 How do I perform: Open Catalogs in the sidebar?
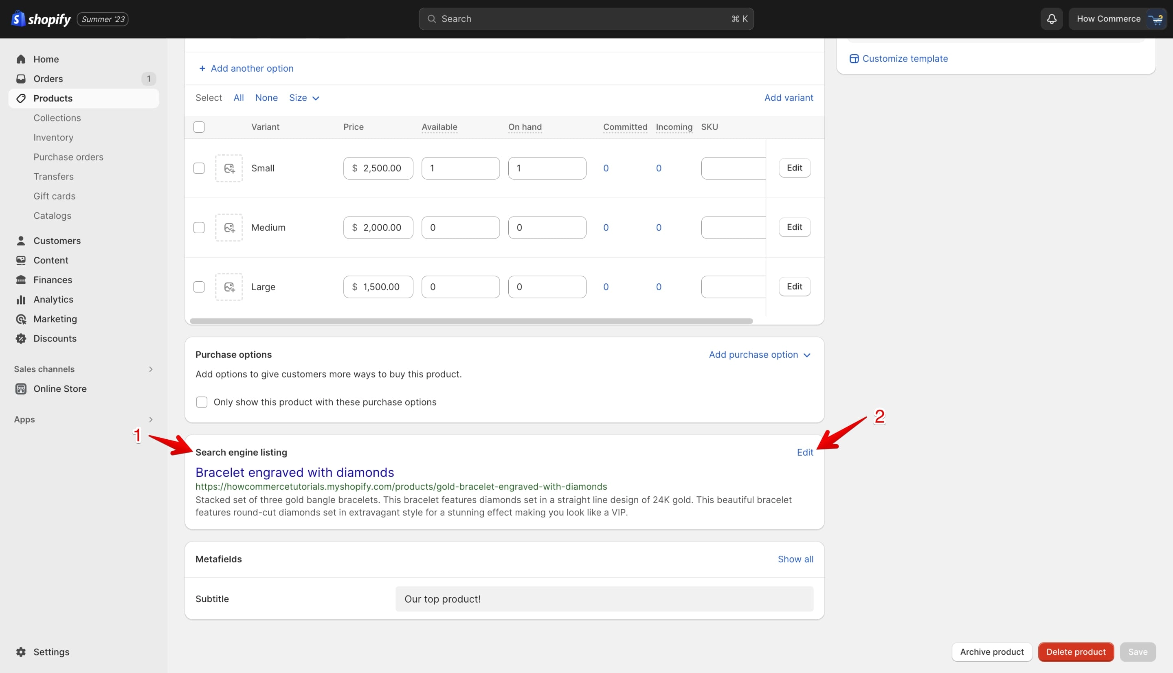[x=52, y=216]
